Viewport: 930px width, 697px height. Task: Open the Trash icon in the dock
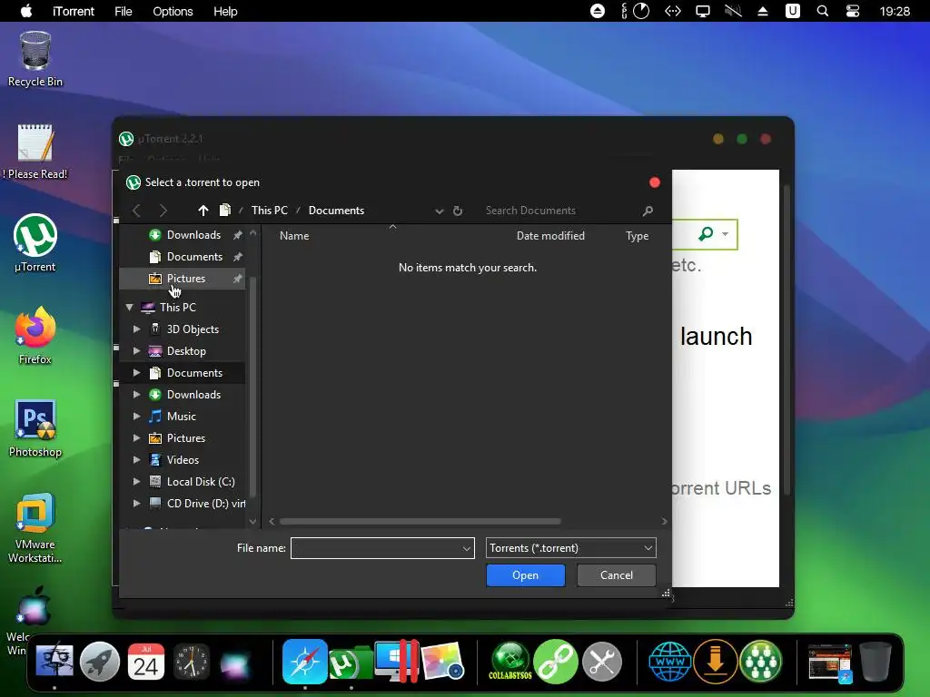(875, 661)
